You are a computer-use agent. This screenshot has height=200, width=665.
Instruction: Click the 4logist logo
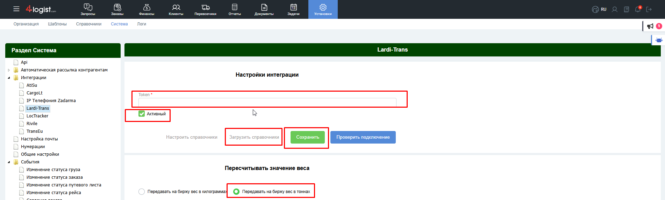point(41,9)
